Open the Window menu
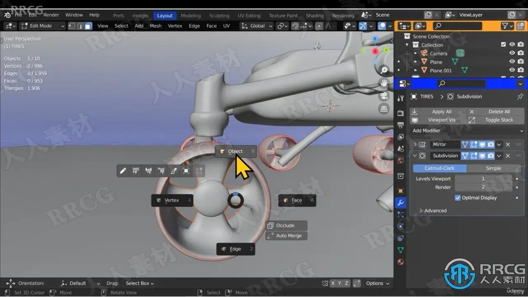Image resolution: width=528 pixels, height=297 pixels. pyautogui.click(x=74, y=15)
